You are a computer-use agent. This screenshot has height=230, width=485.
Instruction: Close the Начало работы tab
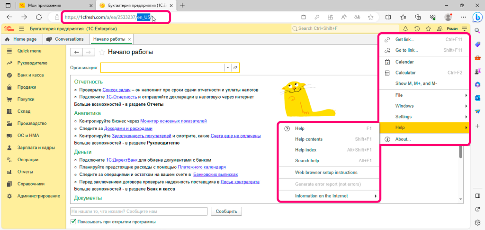(130, 39)
